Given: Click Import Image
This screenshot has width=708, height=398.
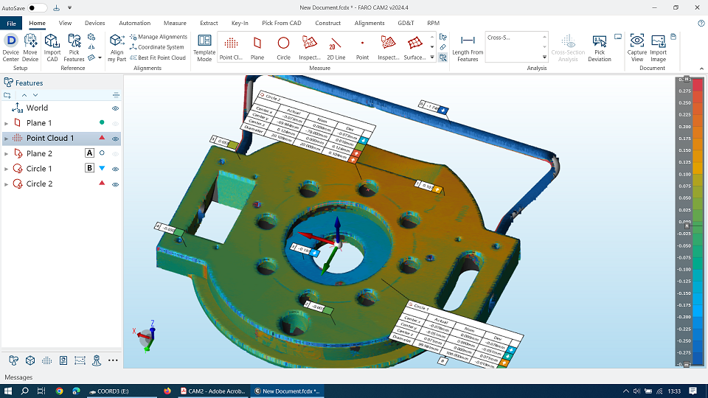Looking at the screenshot, I should 659,49.
